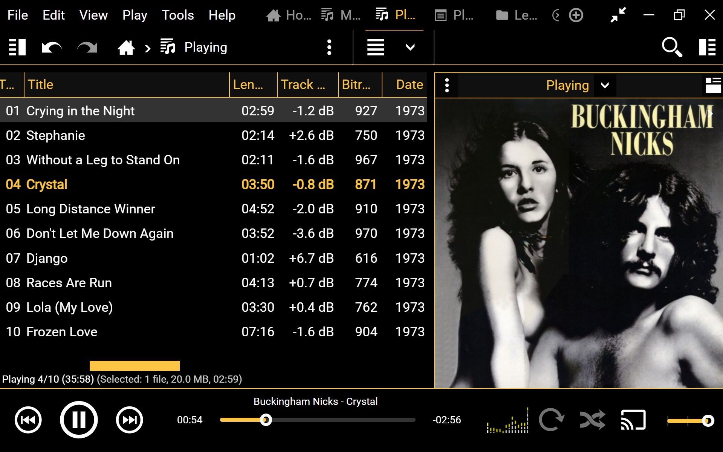723x452 pixels.
Task: Expand the view mode dropdown arrow
Action: (x=410, y=47)
